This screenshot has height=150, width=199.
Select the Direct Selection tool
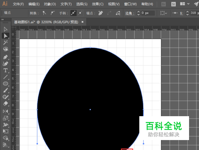[6, 36]
